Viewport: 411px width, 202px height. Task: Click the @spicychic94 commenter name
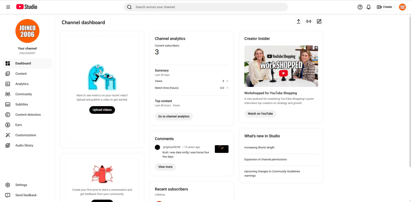pyautogui.click(x=171, y=147)
